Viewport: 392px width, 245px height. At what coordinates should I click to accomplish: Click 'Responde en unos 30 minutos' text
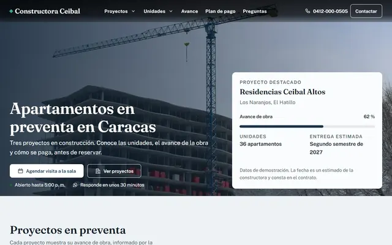(x=112, y=185)
